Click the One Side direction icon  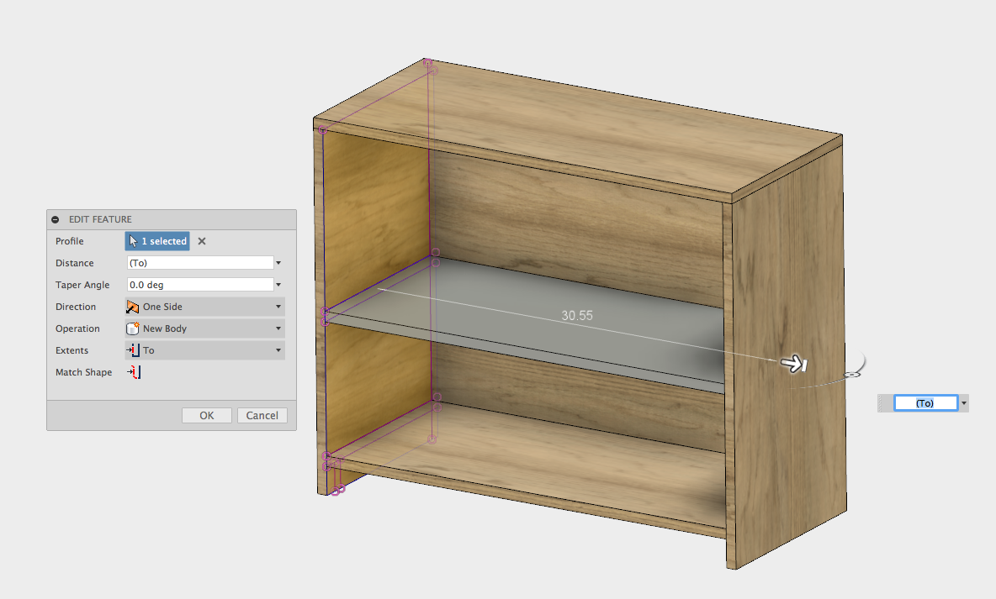[133, 307]
